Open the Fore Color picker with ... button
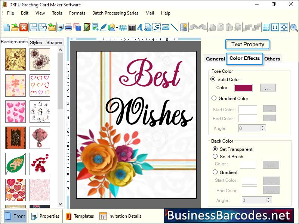 coord(268,88)
